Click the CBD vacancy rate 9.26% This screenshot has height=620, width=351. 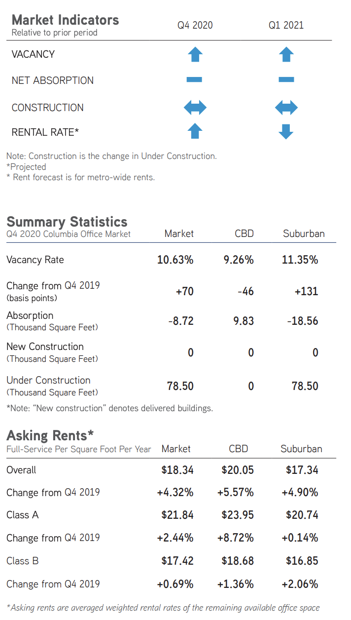tap(239, 260)
